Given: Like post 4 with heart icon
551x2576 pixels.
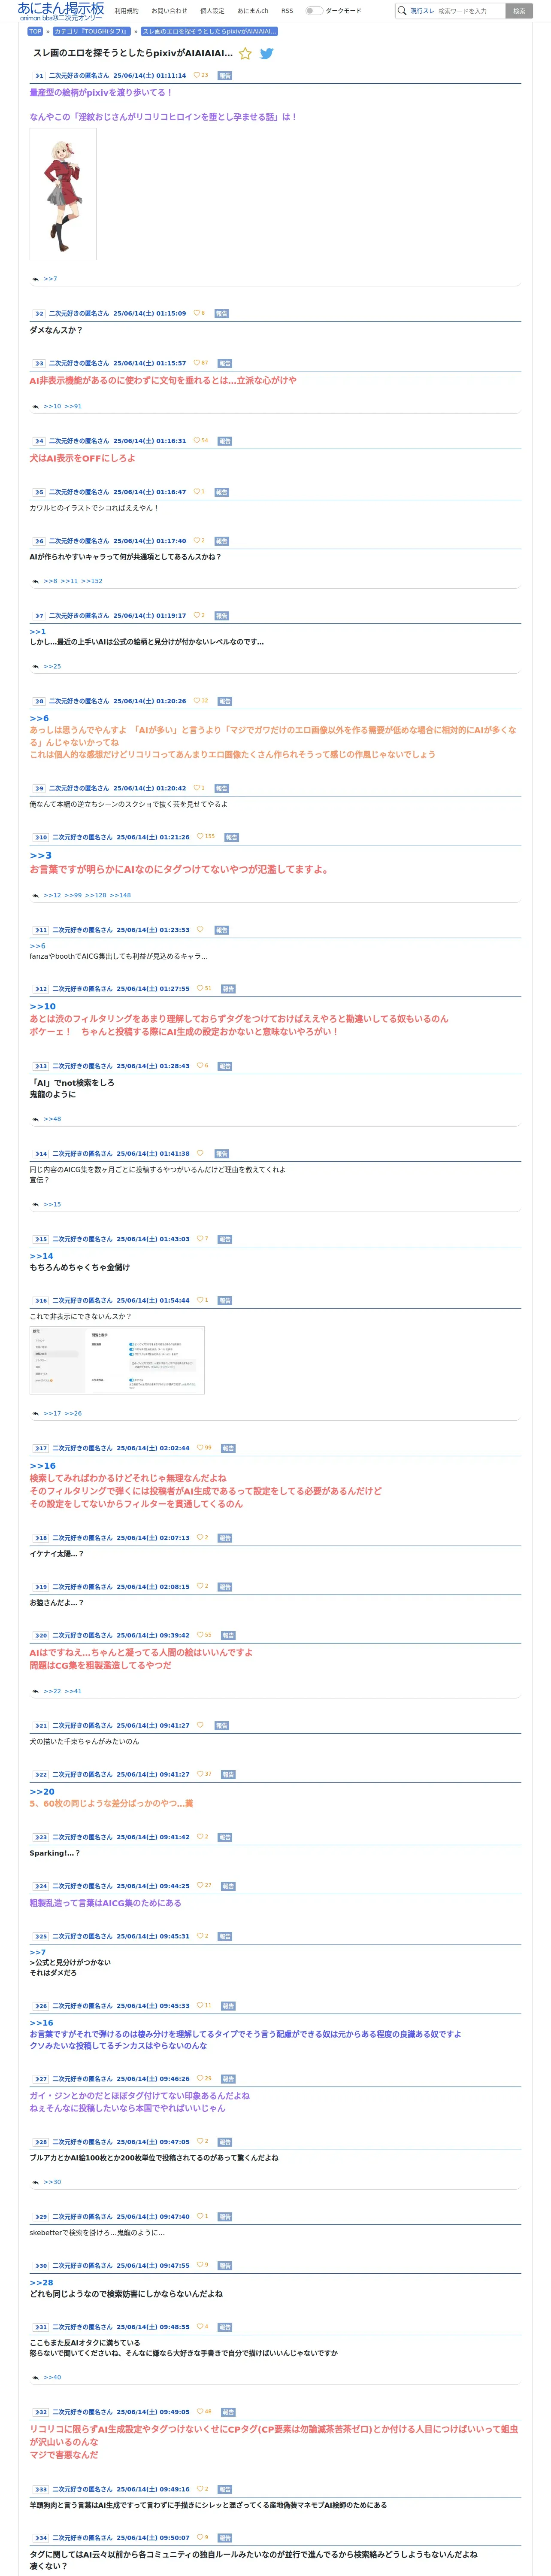Looking at the screenshot, I should point(197,441).
